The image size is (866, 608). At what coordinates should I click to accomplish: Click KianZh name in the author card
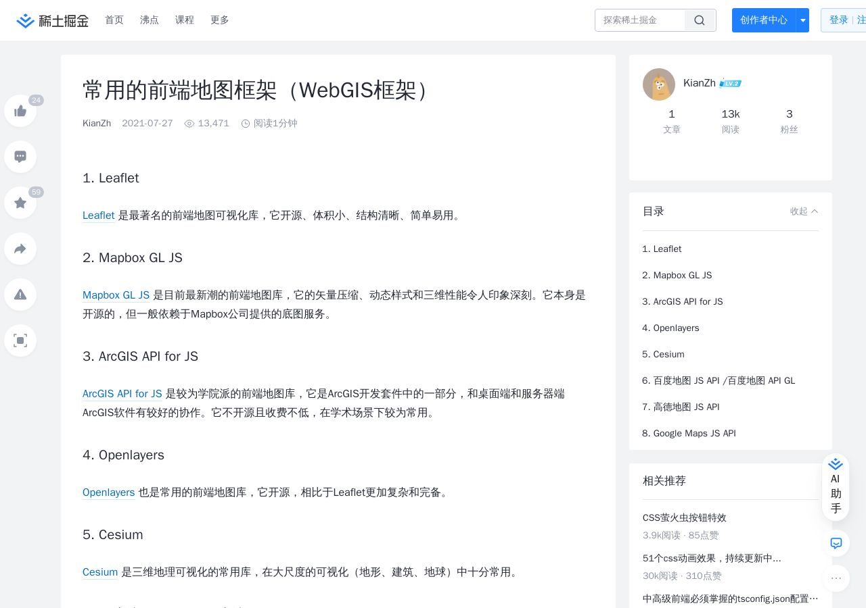point(700,83)
